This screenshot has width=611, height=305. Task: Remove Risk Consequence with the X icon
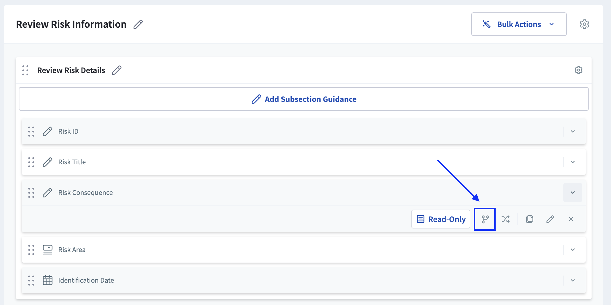(571, 219)
